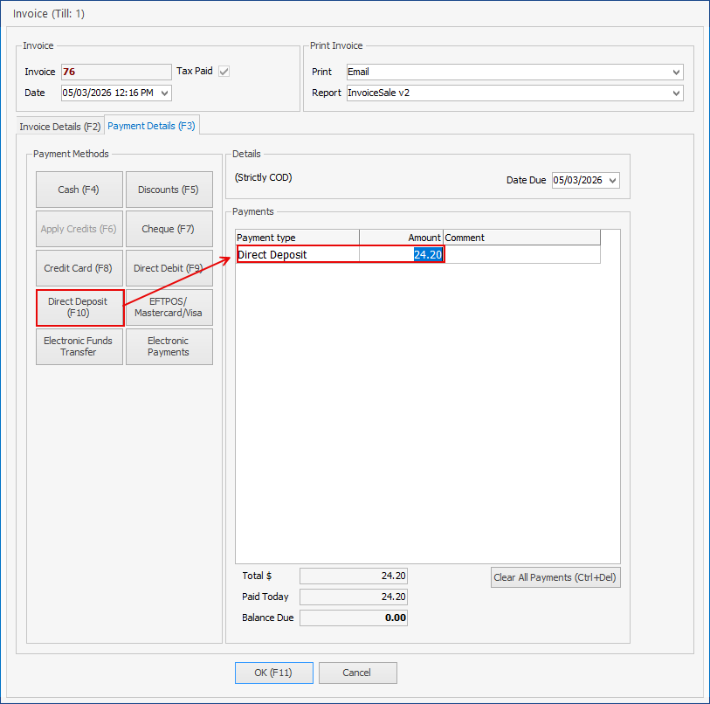Image resolution: width=710 pixels, height=704 pixels.
Task: Toggle the Tax Paid checkbox
Action: coord(224,72)
